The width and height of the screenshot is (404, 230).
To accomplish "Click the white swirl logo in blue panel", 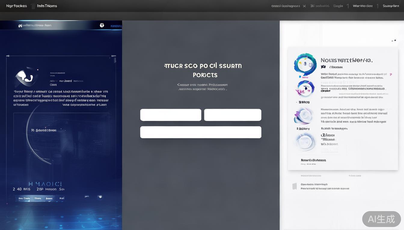I will point(26,77).
